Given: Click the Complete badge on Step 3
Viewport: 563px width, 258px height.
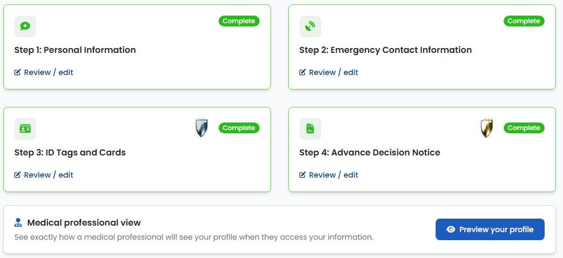Looking at the screenshot, I should point(239,128).
